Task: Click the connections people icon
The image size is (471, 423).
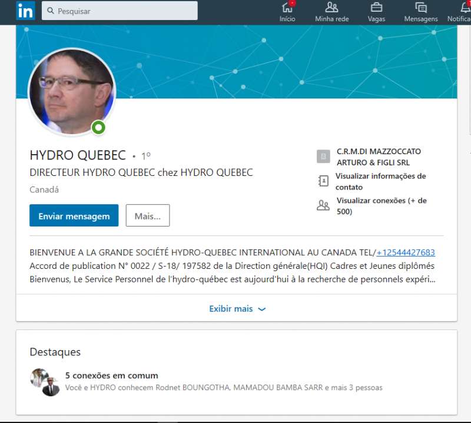Action: (323, 206)
